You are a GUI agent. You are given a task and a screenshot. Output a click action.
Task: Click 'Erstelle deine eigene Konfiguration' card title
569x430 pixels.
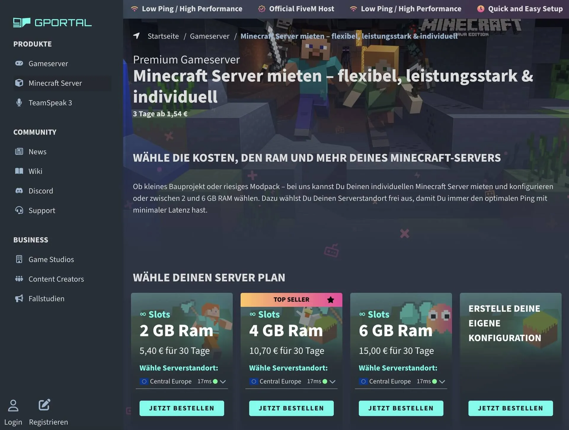tap(505, 323)
